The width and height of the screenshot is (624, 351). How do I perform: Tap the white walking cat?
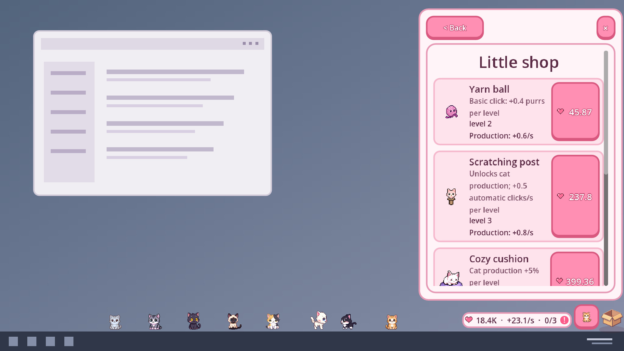click(319, 320)
